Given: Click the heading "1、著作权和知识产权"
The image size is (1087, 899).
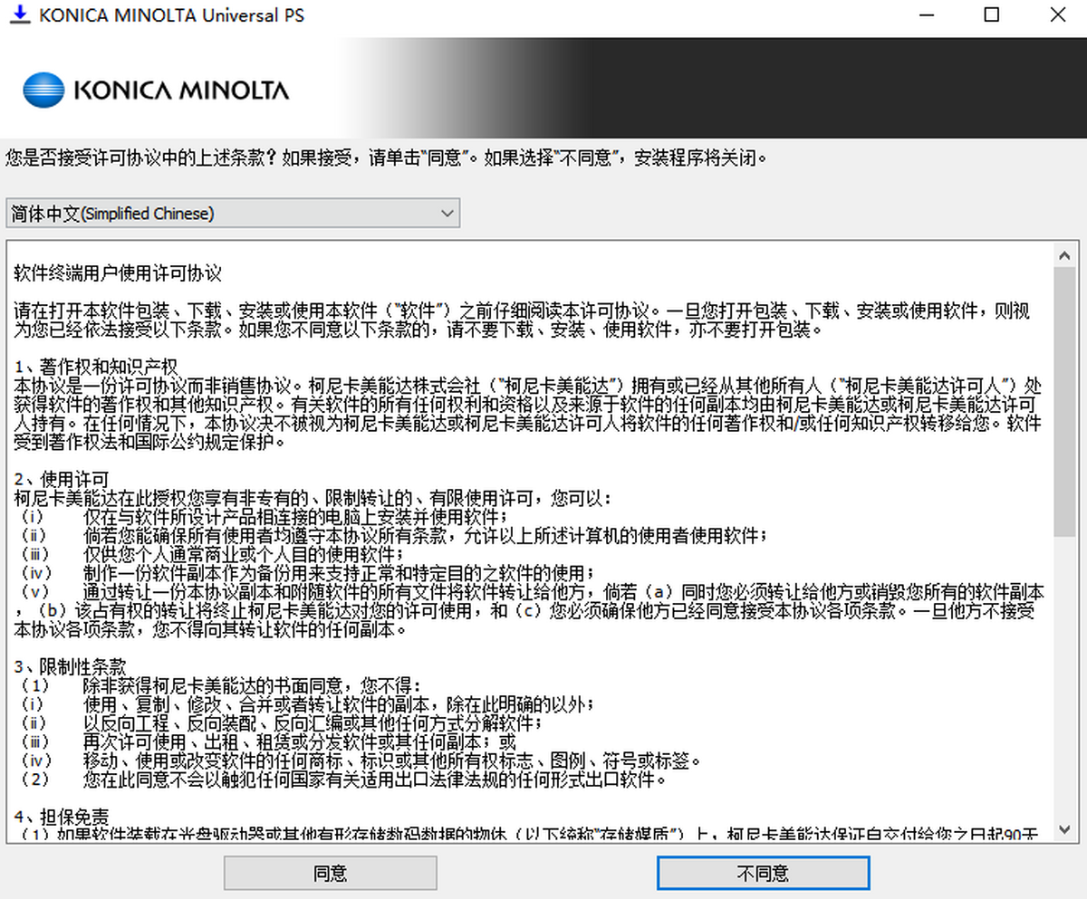Looking at the screenshot, I should tap(96, 367).
